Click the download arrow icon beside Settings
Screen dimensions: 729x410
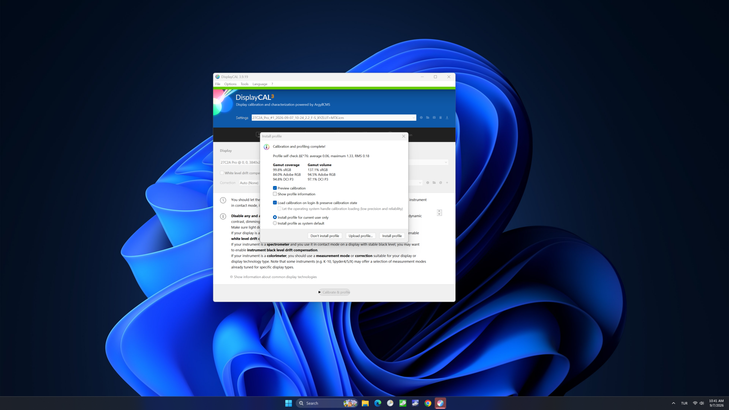(447, 118)
